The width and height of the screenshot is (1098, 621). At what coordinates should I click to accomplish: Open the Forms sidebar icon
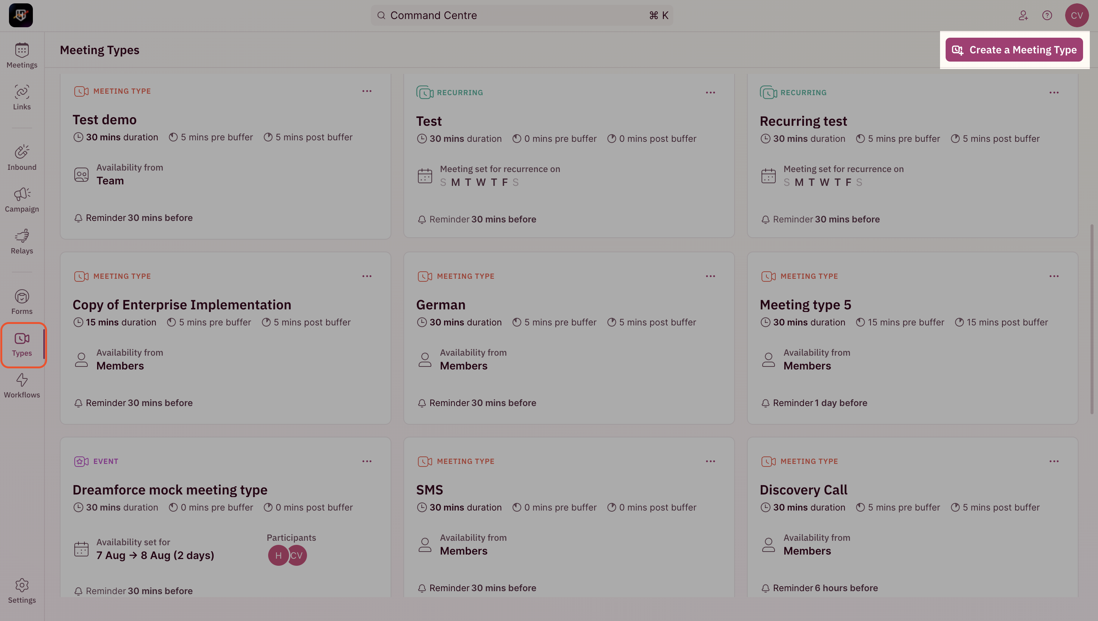(x=22, y=296)
